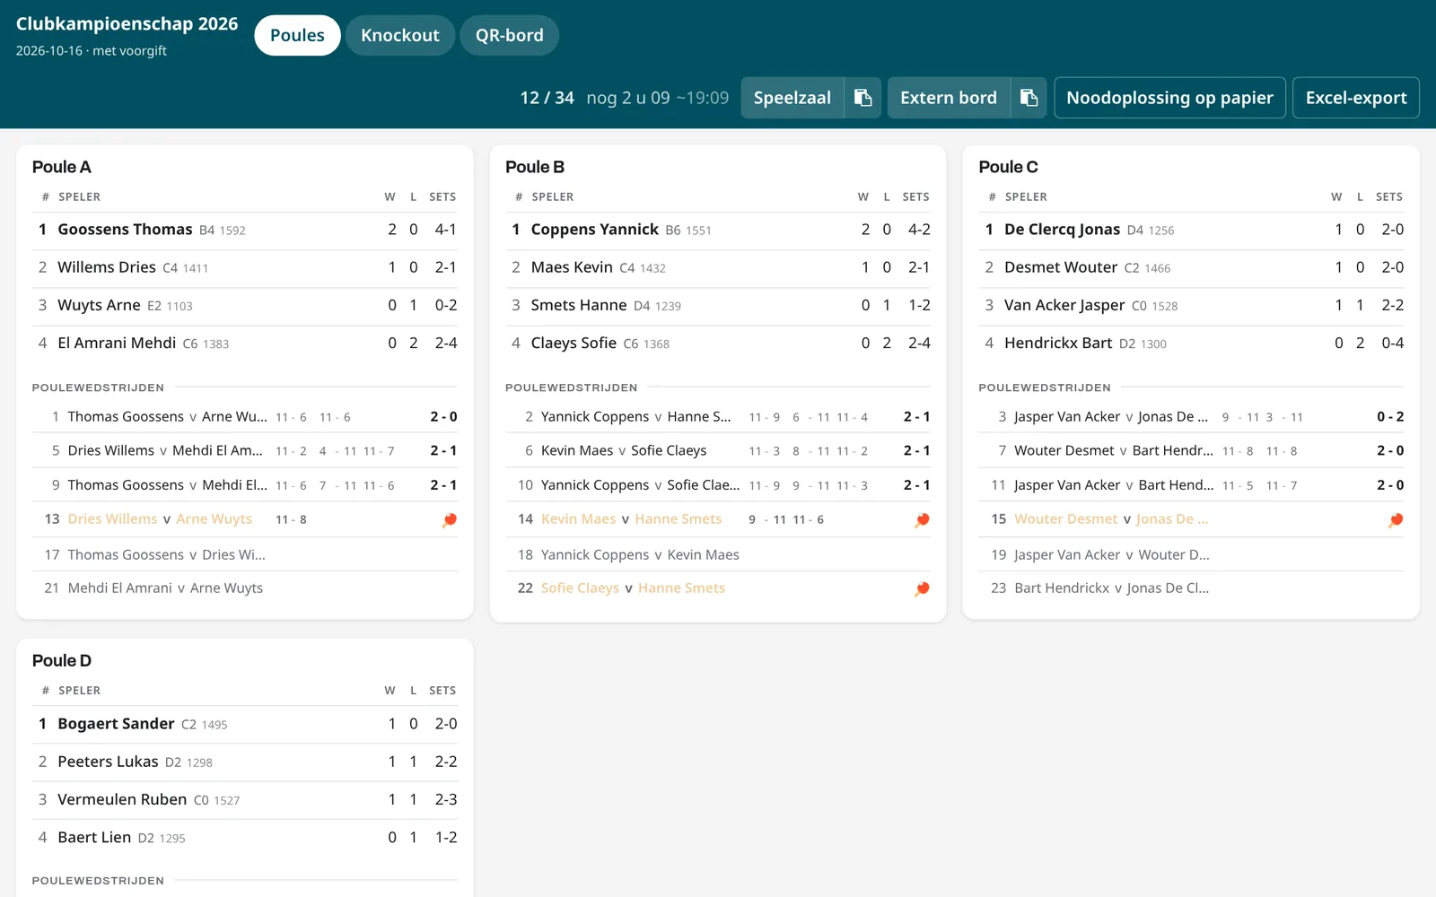Select Bogaert Sander in Poule D
Viewport: 1436px width, 897px height.
245,724
